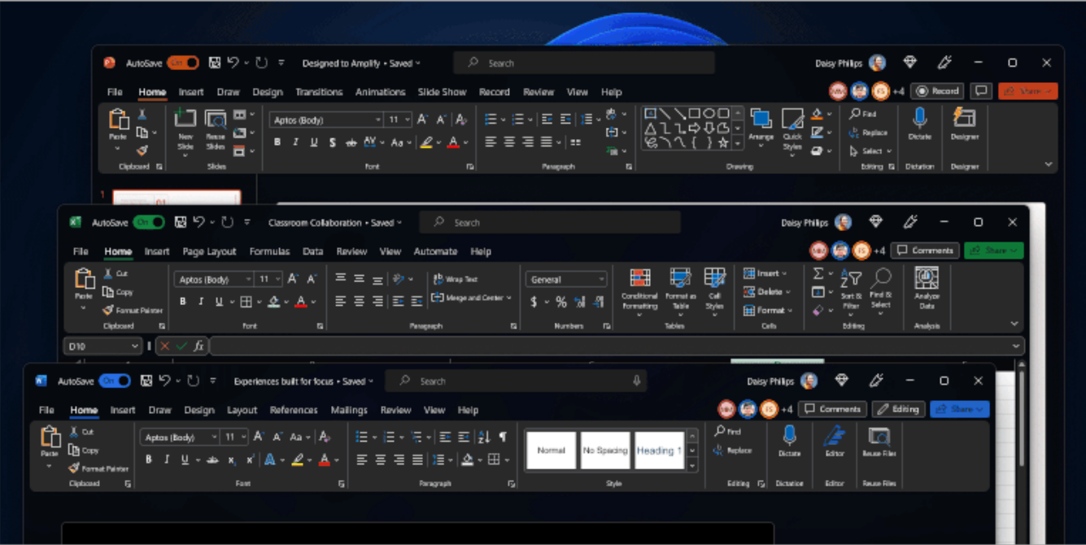The height and width of the screenshot is (545, 1086).
Task: Click Reuse Files icon in Word
Action: point(879,436)
